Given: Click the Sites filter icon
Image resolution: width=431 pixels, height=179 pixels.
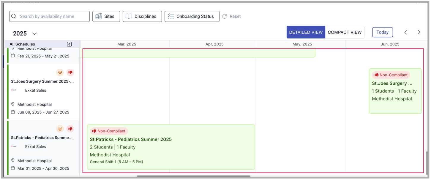Looking at the screenshot, I should click(99, 16).
